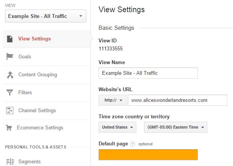
Task: Click the View Name text field
Action: click(148, 73)
